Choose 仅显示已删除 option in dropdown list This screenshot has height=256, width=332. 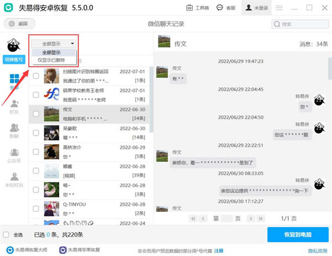[x=53, y=60]
